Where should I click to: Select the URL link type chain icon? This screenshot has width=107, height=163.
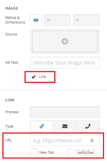coord(42,126)
